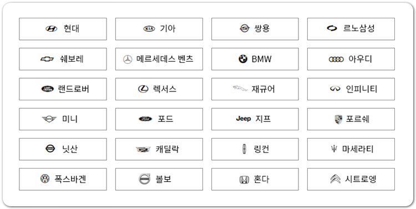Choose the 혼다 brand button
416x209 pixels.
[255, 179]
